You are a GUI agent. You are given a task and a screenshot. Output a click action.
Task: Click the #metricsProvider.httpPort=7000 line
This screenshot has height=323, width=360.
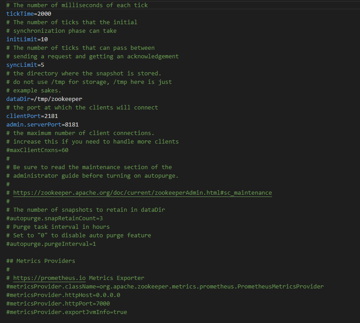[58, 303]
